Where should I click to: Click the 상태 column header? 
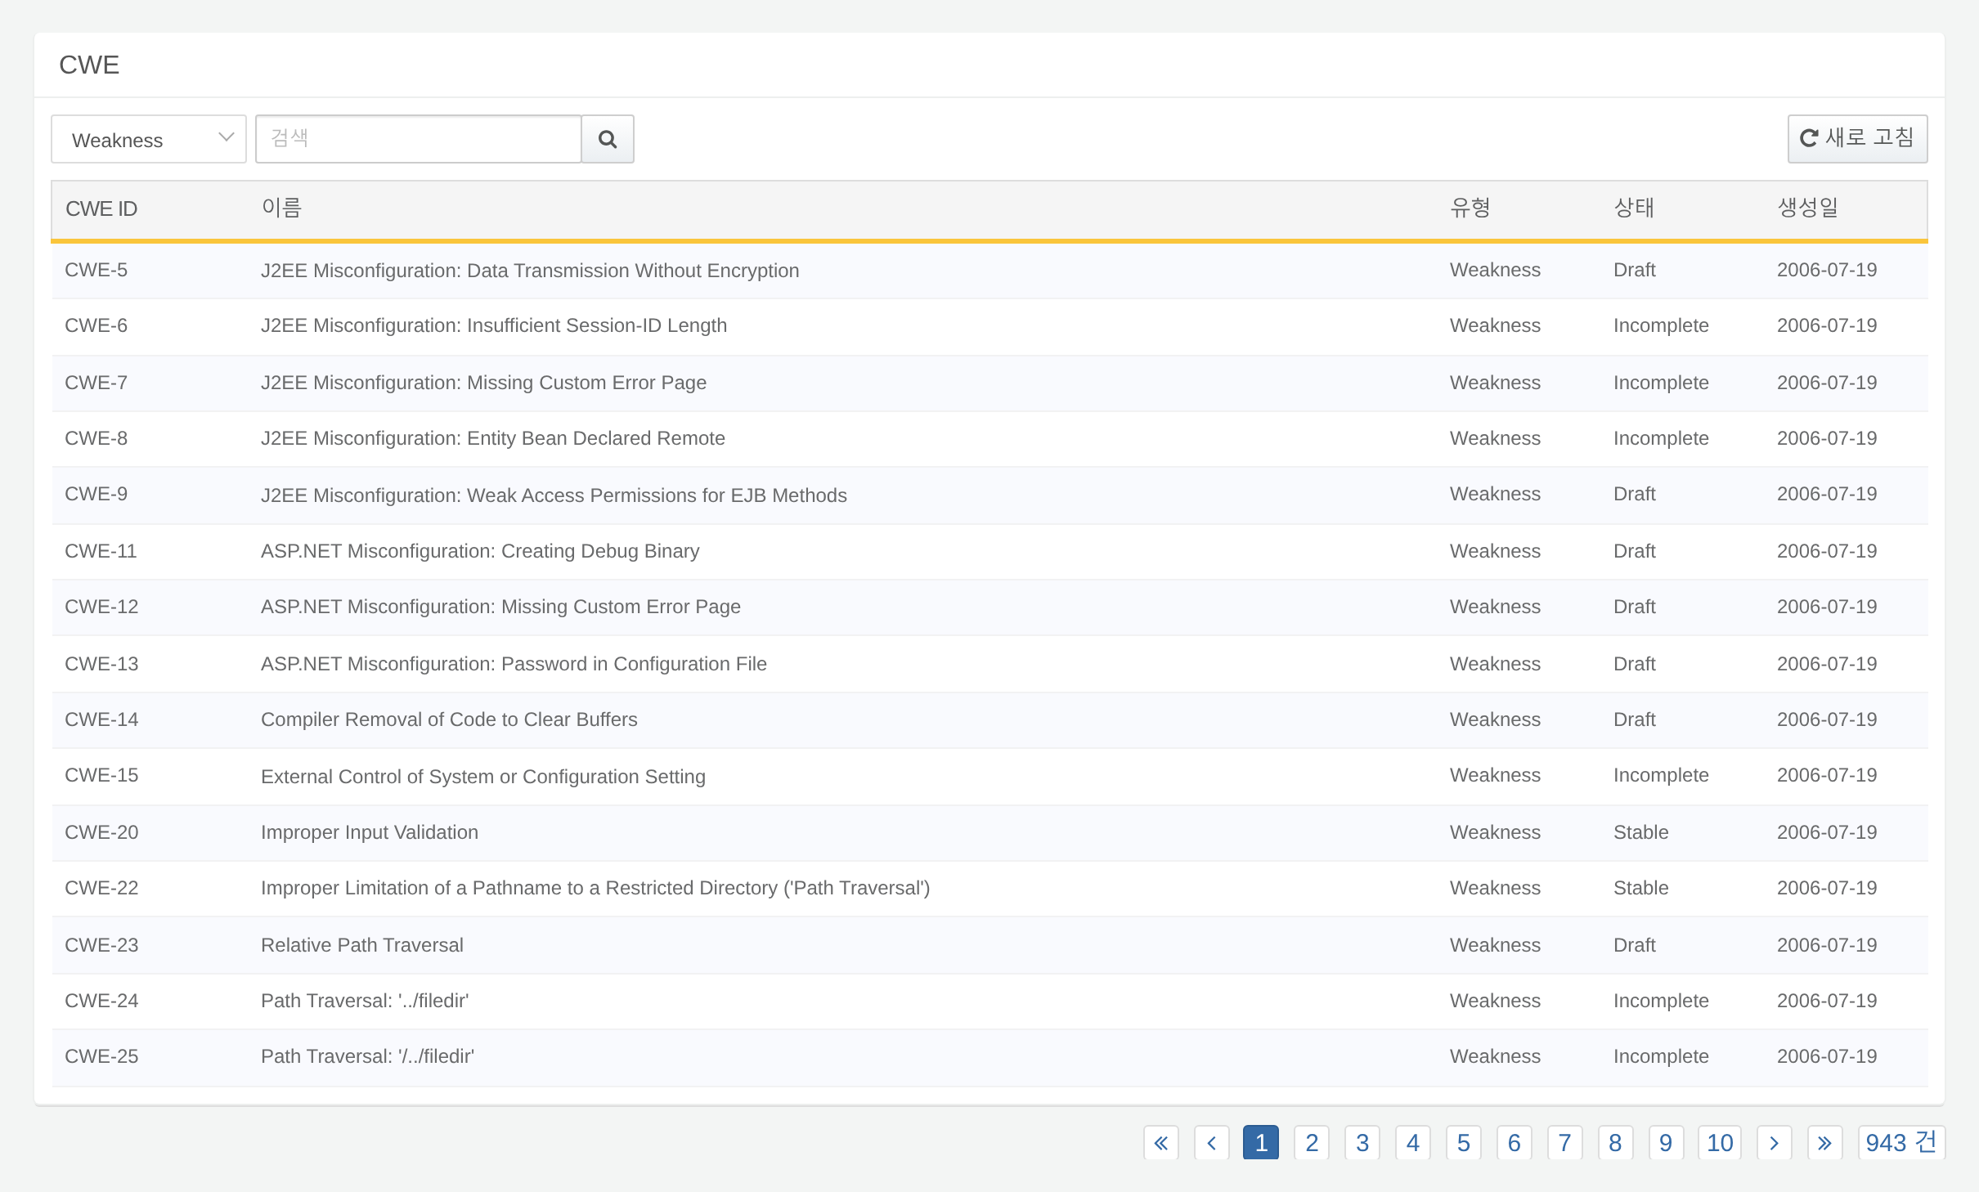click(x=1634, y=208)
